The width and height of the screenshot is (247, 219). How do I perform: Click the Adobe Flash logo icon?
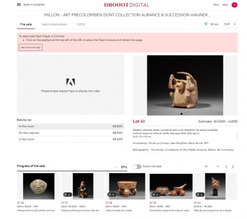[x=70, y=82]
